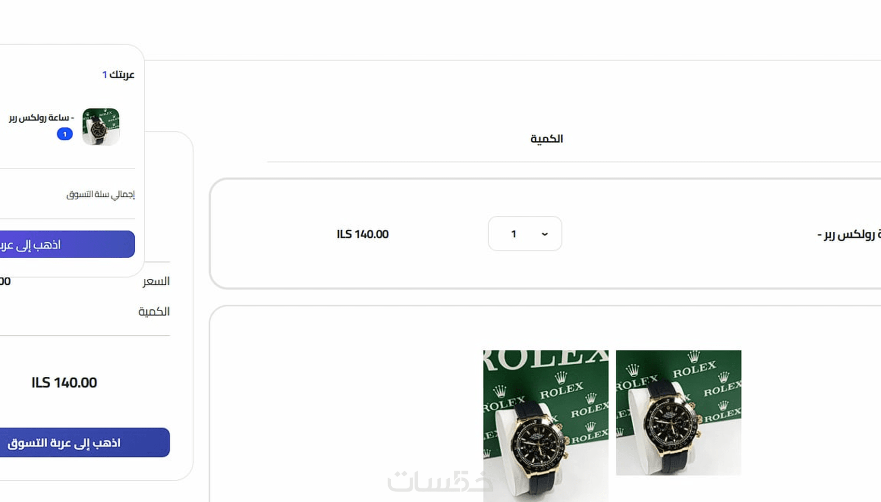Open the Rolex watch thumbnail in cart popup
The width and height of the screenshot is (881, 502).
pyautogui.click(x=101, y=127)
